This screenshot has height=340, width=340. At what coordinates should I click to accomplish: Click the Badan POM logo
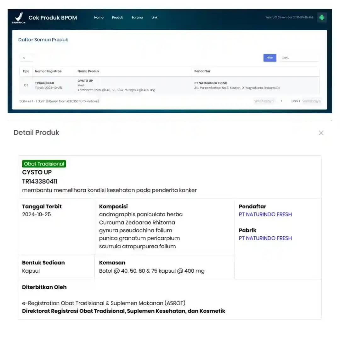pos(18,18)
